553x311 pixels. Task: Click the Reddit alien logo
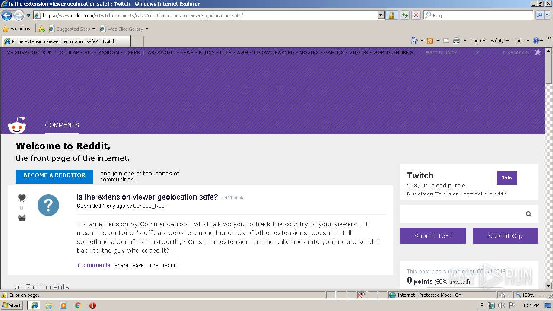click(17, 125)
